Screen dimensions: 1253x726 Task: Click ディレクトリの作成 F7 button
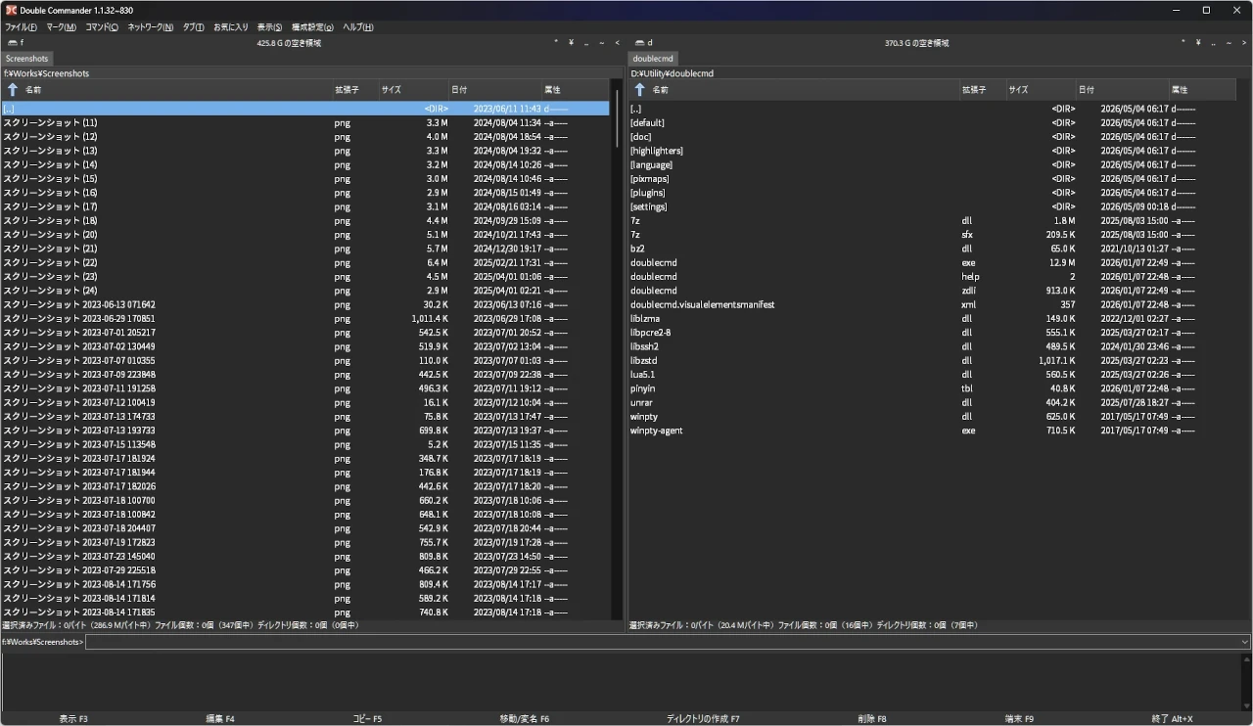click(703, 719)
